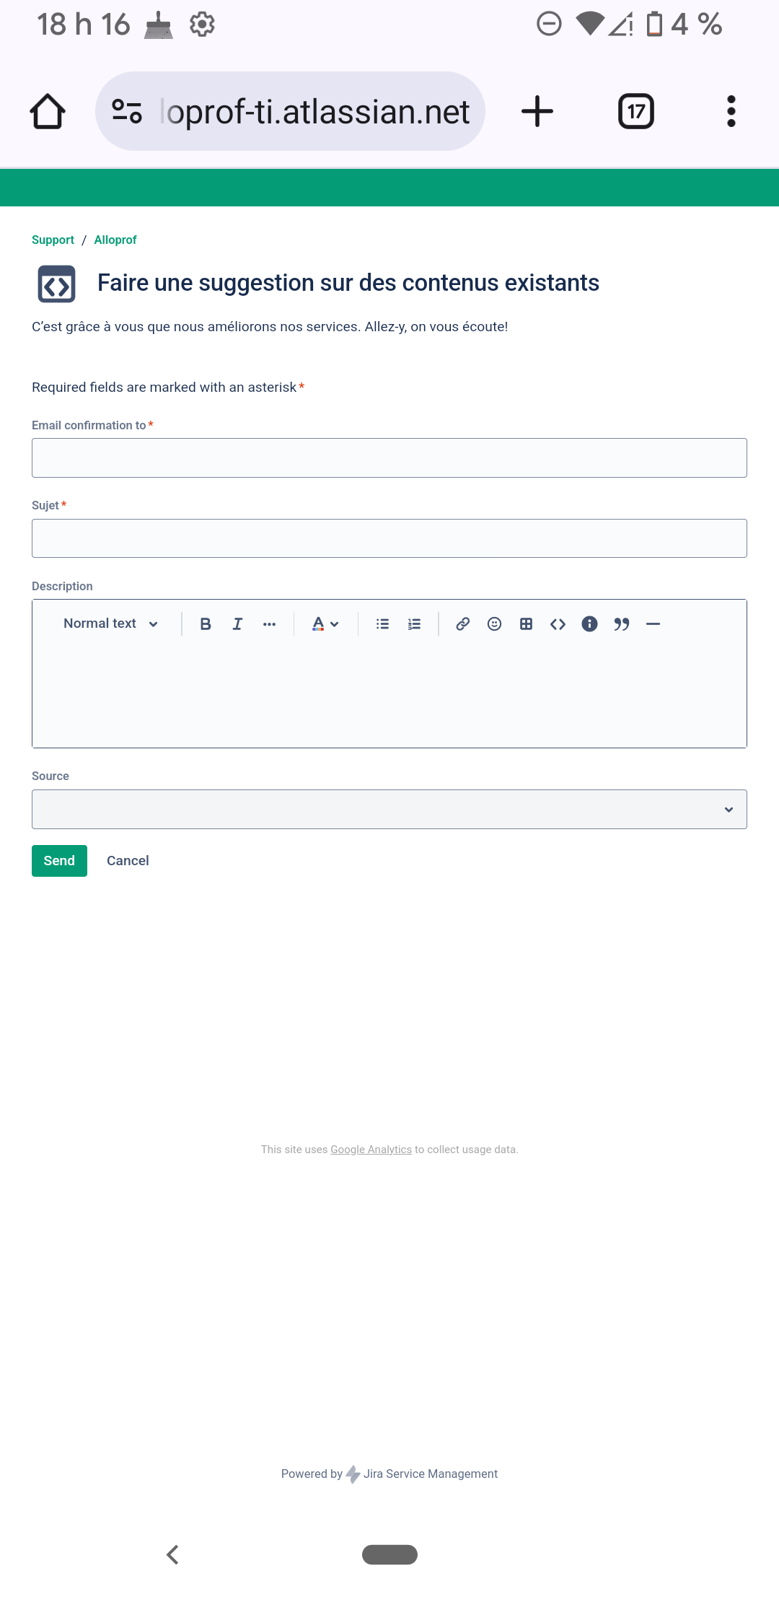Open the Normal text style dropdown
The height and width of the screenshot is (1602, 779).
pyautogui.click(x=111, y=624)
